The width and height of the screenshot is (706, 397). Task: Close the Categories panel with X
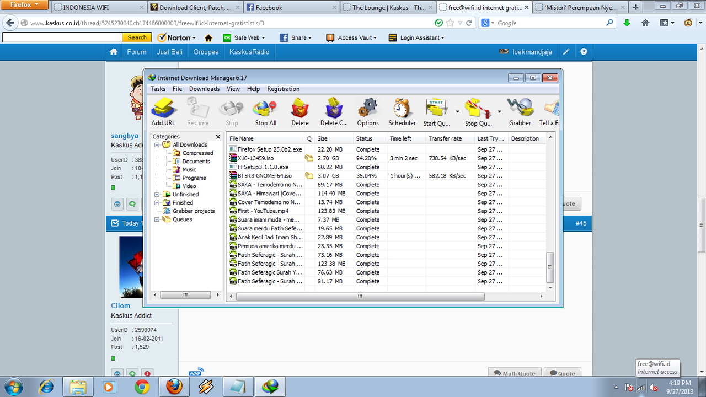pyautogui.click(x=218, y=137)
